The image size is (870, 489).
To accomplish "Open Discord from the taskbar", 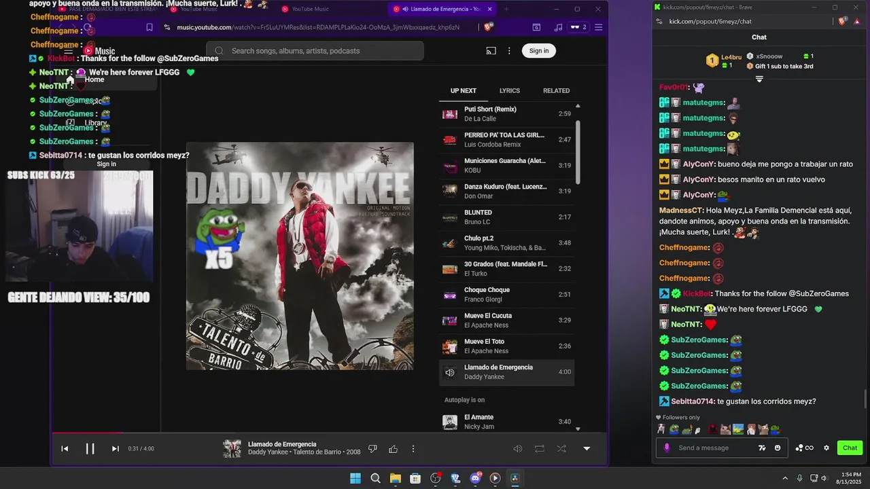I will 475,478.
